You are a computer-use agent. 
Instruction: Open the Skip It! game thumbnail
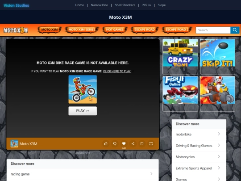[217, 56]
